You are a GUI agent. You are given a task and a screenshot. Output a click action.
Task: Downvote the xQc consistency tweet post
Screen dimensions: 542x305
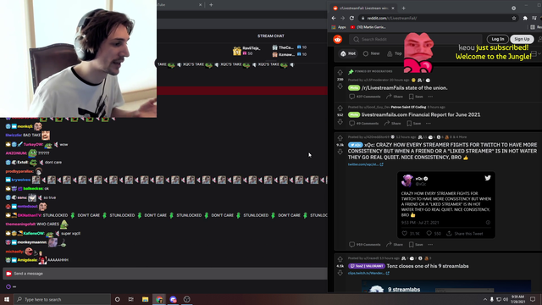(x=340, y=152)
